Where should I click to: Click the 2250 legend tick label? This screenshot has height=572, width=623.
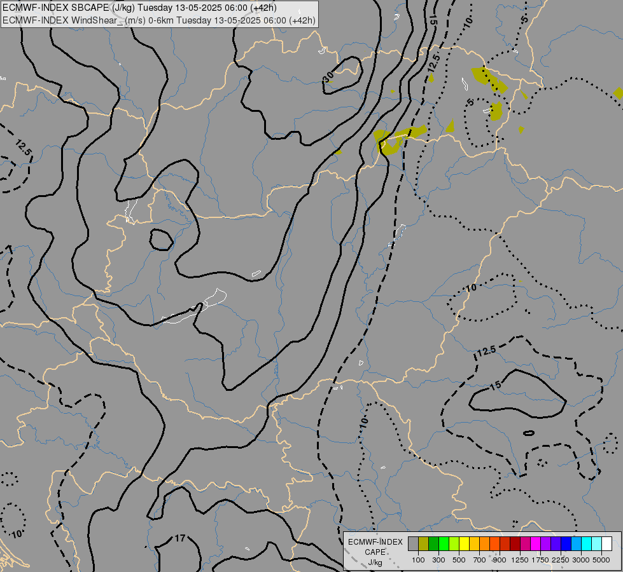click(x=561, y=560)
